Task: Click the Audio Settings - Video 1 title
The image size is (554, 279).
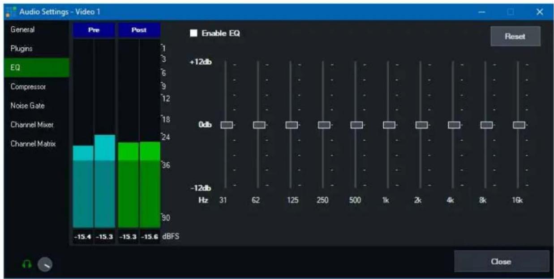Action: tap(59, 12)
